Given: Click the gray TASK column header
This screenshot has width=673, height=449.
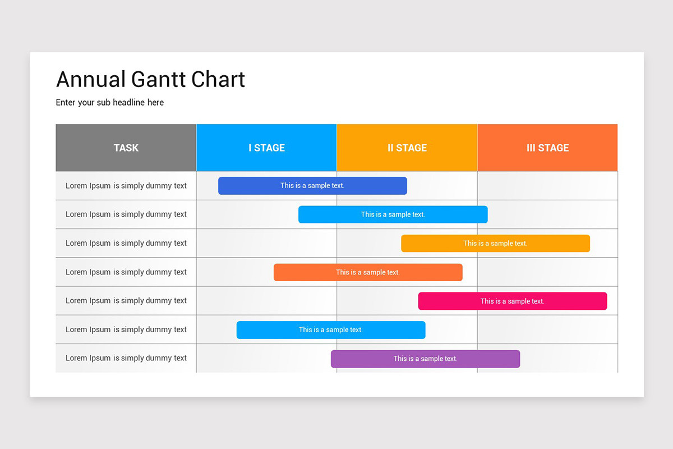Looking at the screenshot, I should pos(126,148).
